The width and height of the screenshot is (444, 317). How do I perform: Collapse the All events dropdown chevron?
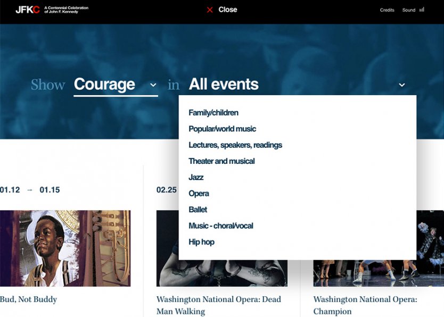coord(402,85)
